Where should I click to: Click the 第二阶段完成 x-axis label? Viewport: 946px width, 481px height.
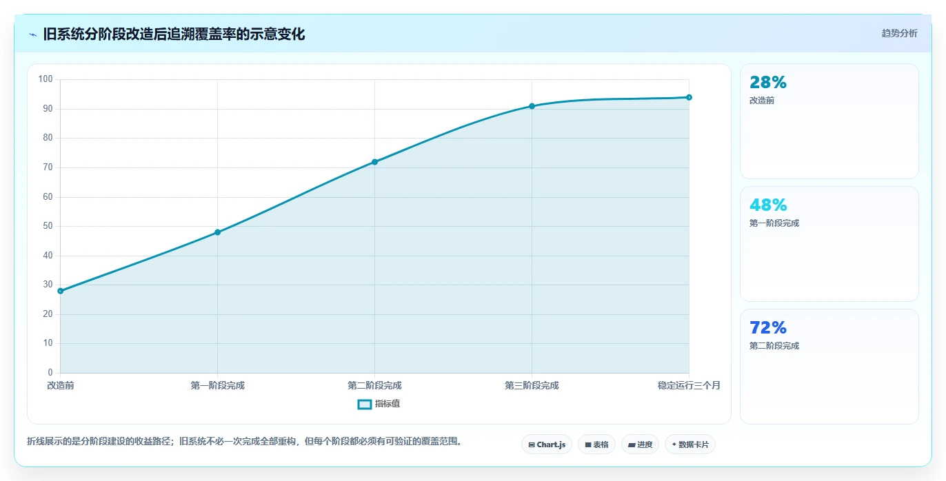click(x=374, y=385)
